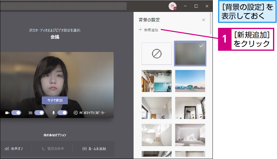Open device settings gear icon
The image size is (277, 159).
click(76, 113)
